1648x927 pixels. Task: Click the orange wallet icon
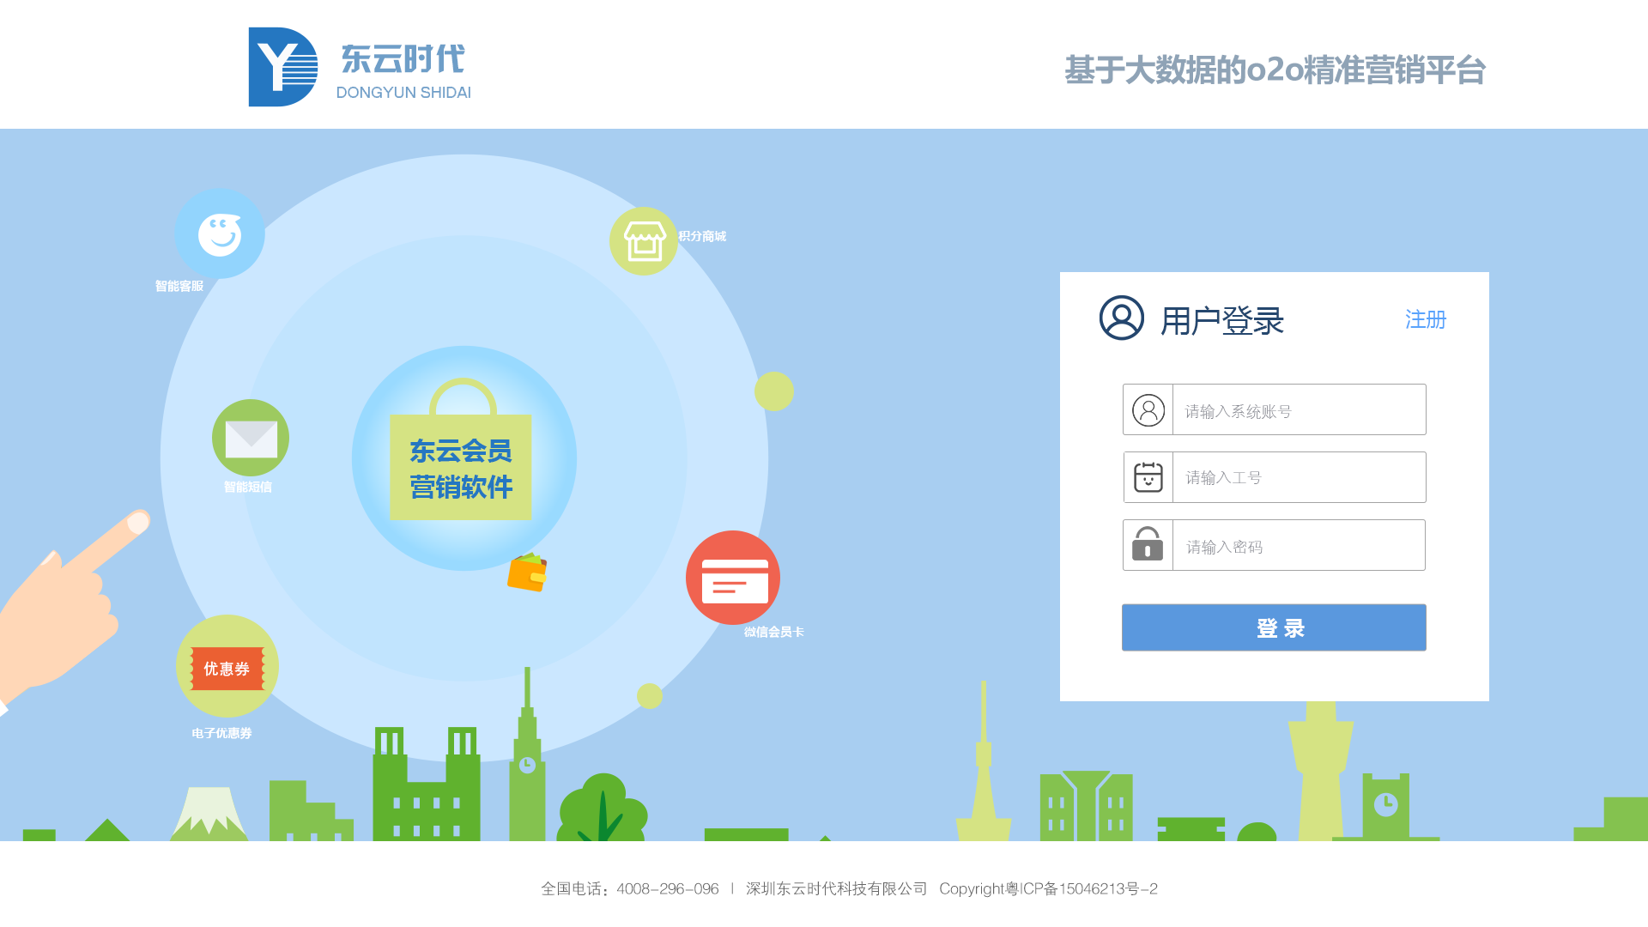click(527, 573)
